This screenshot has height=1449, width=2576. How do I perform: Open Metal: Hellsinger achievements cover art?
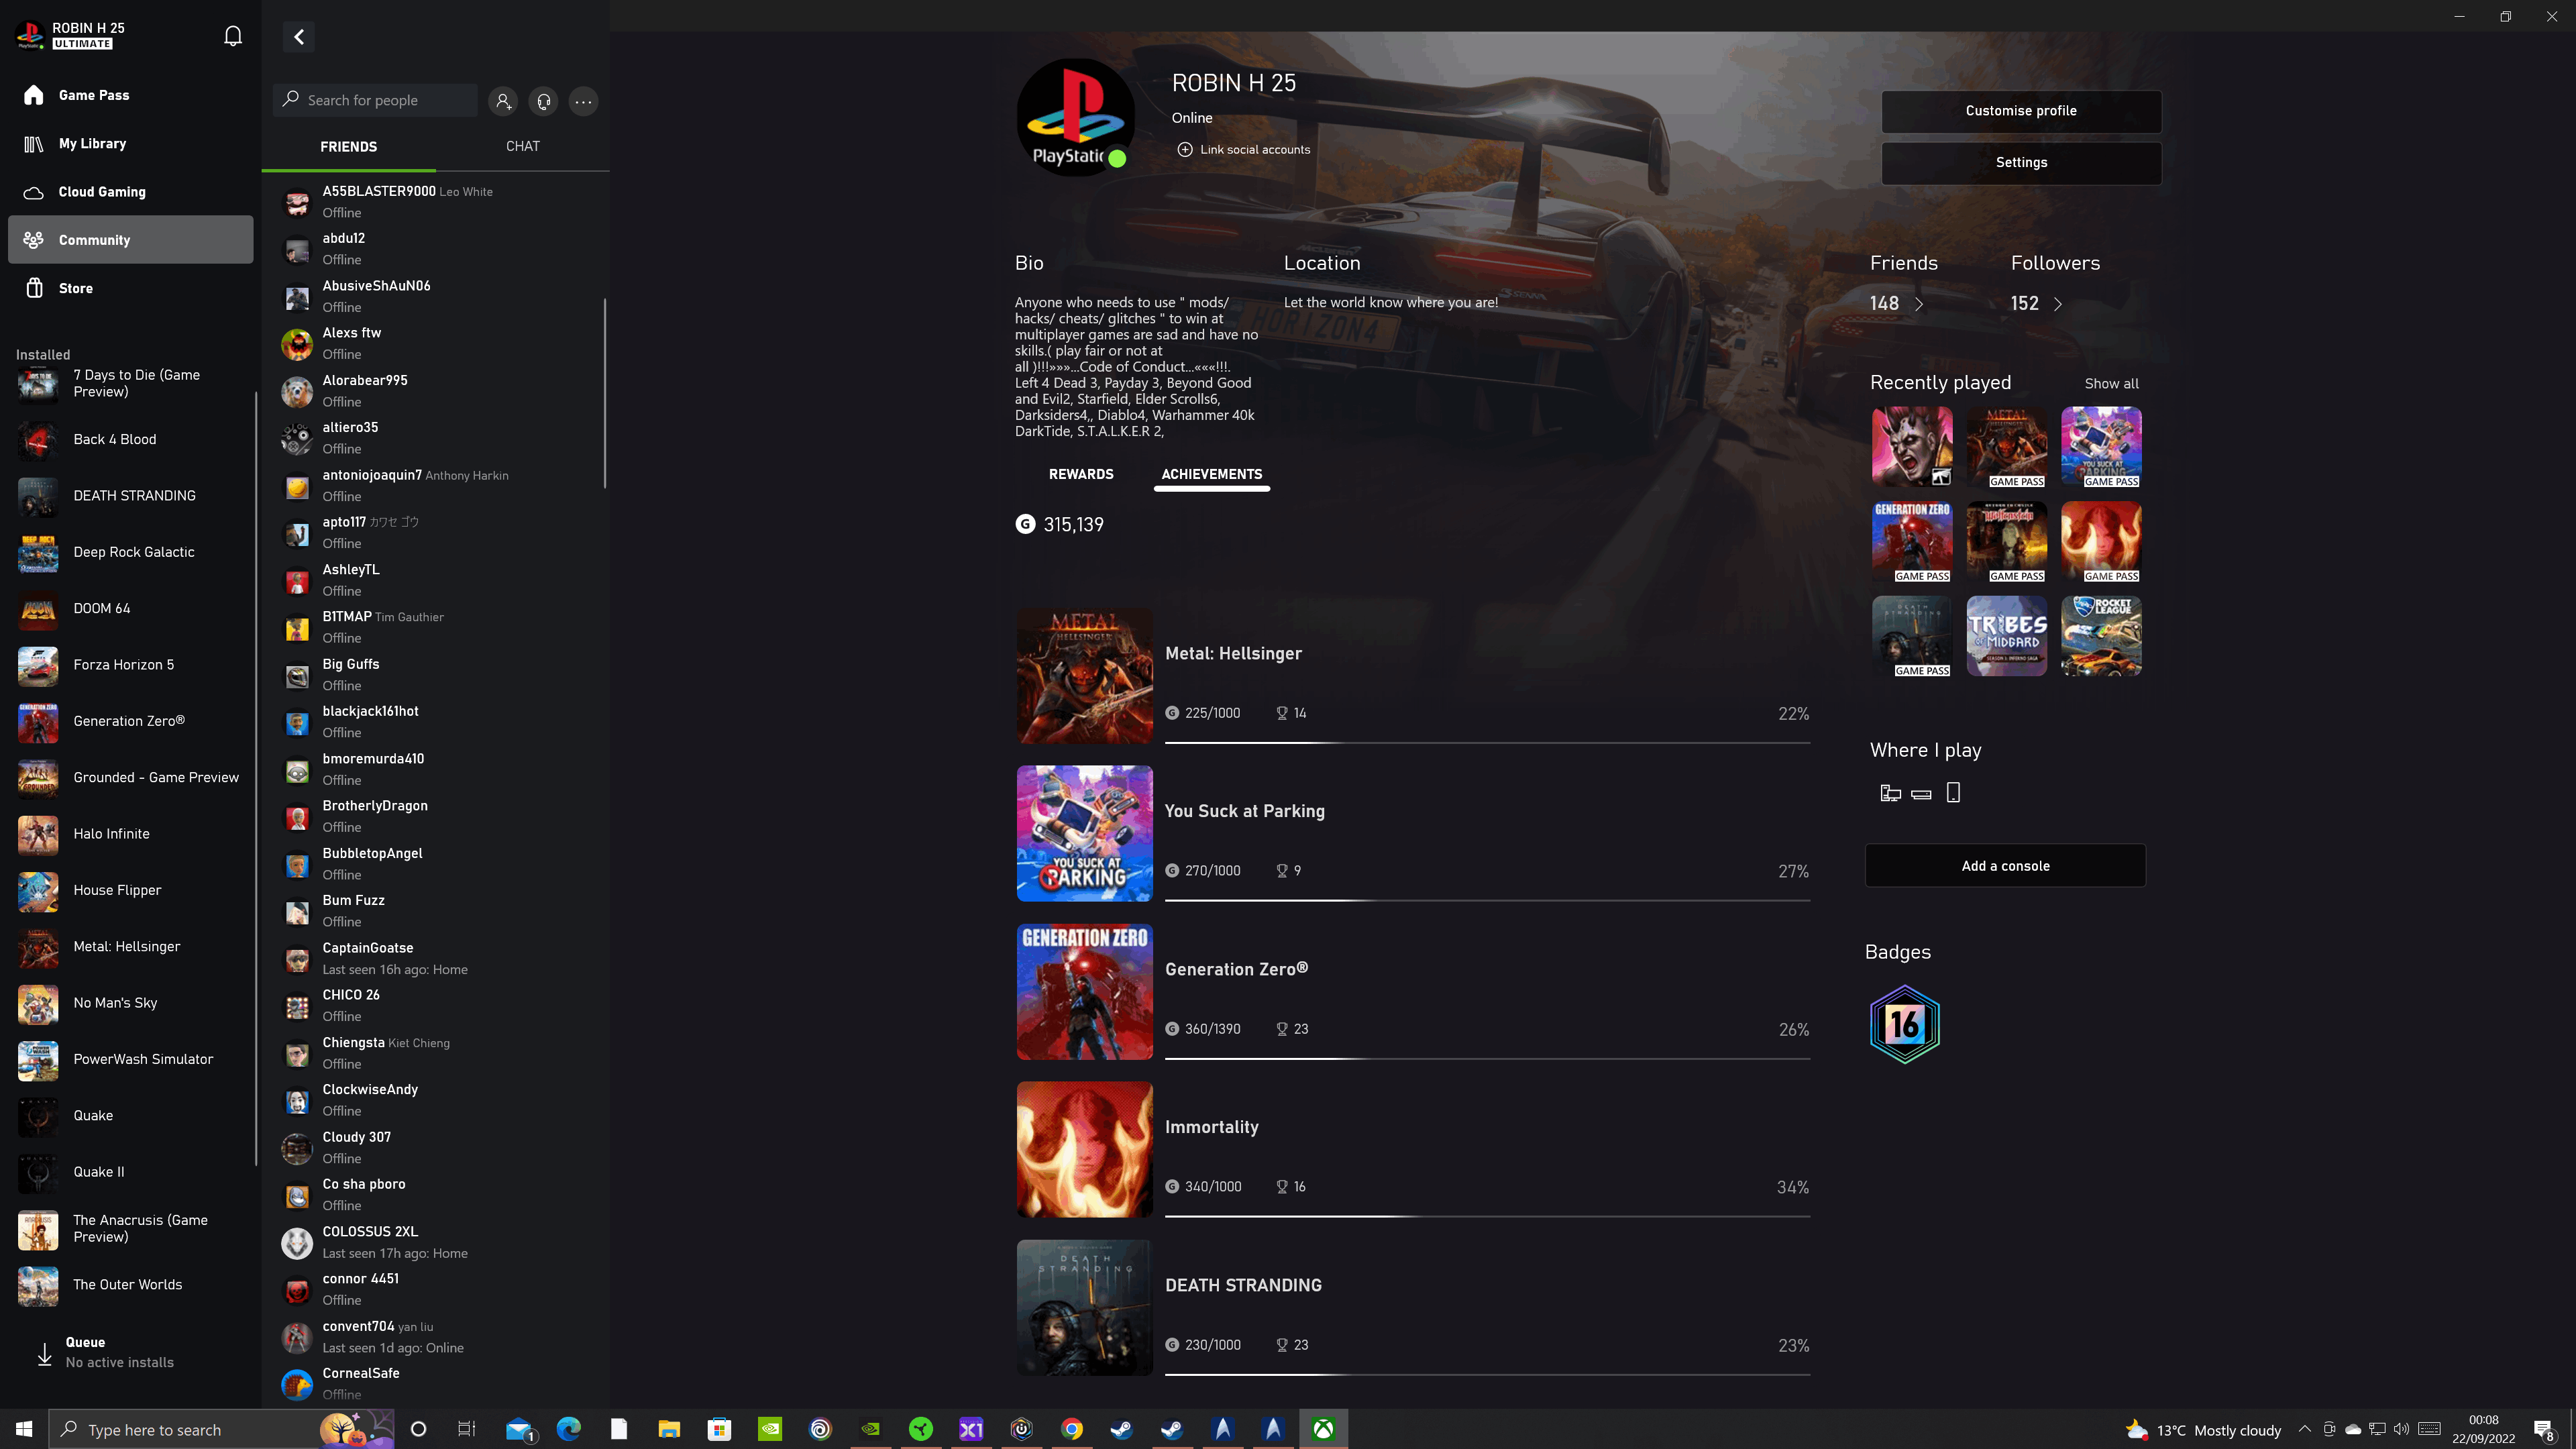click(1084, 676)
